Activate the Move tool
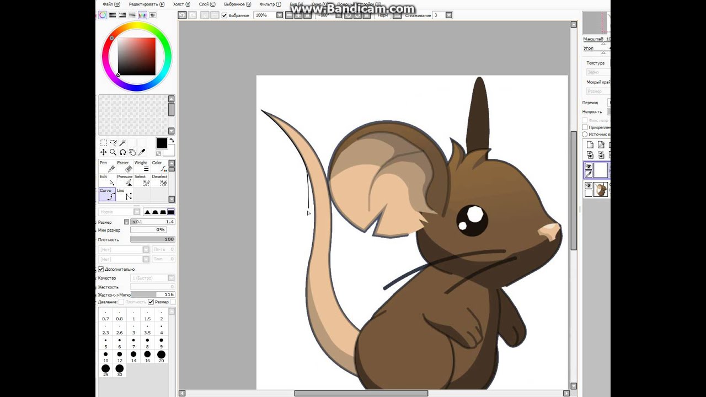 click(x=103, y=152)
